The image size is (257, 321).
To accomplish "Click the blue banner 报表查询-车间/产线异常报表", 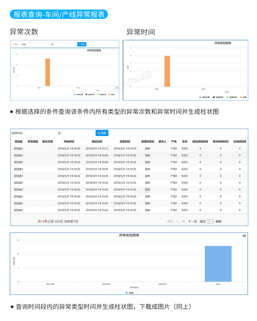I will coord(59,14).
